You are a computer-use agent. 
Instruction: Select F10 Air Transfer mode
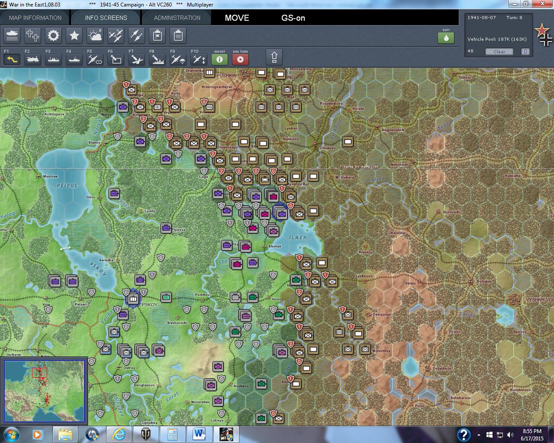coord(199,59)
